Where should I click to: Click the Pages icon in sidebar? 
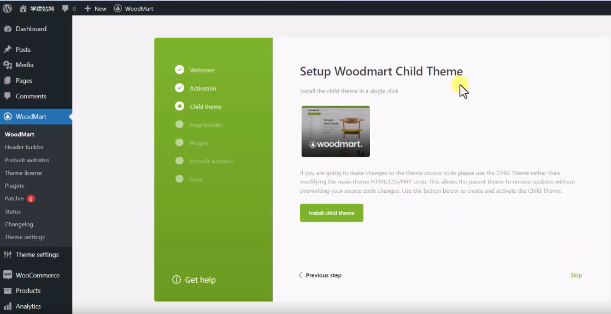point(8,80)
